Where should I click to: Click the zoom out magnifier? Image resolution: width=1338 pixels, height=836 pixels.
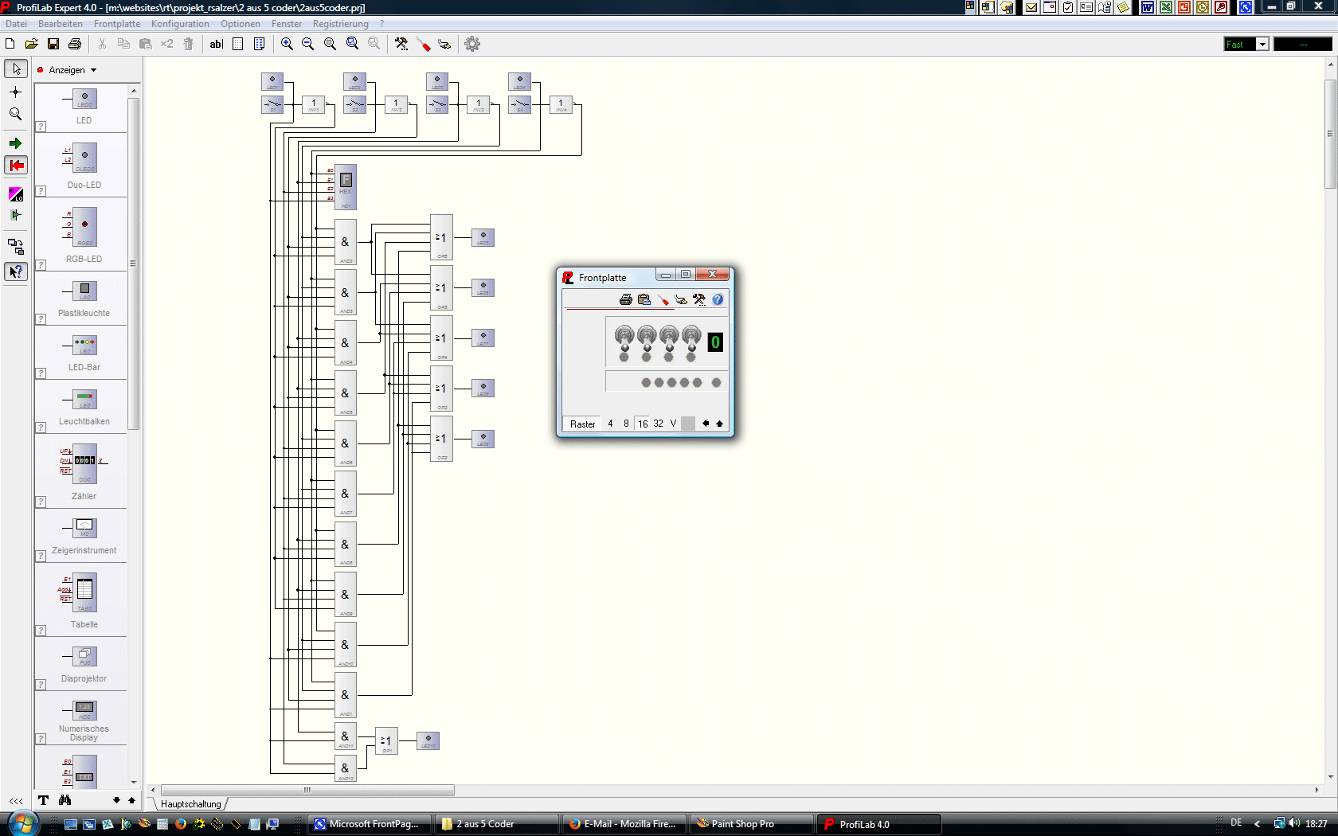point(308,44)
